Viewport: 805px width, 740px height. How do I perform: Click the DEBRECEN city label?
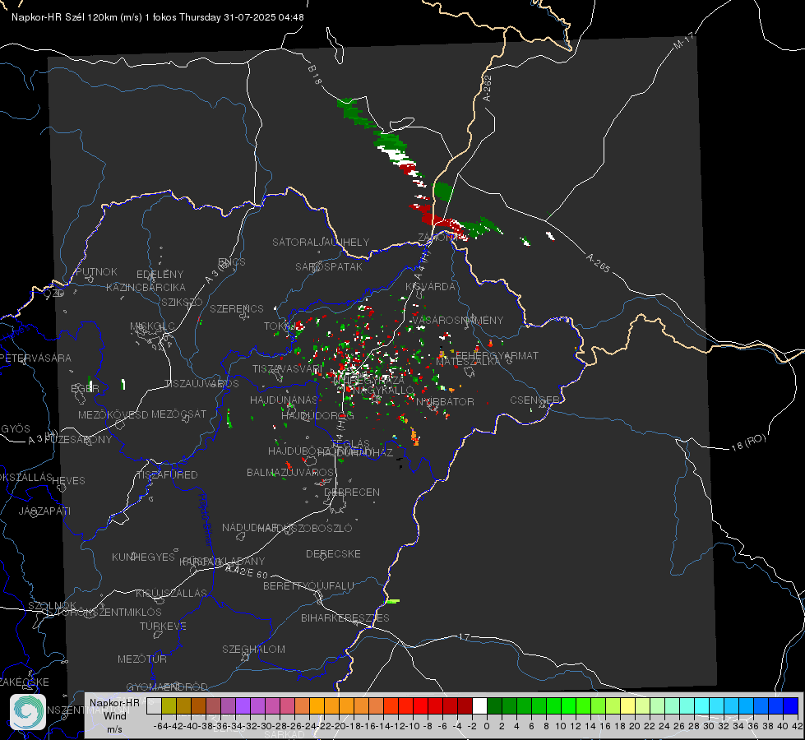point(352,492)
